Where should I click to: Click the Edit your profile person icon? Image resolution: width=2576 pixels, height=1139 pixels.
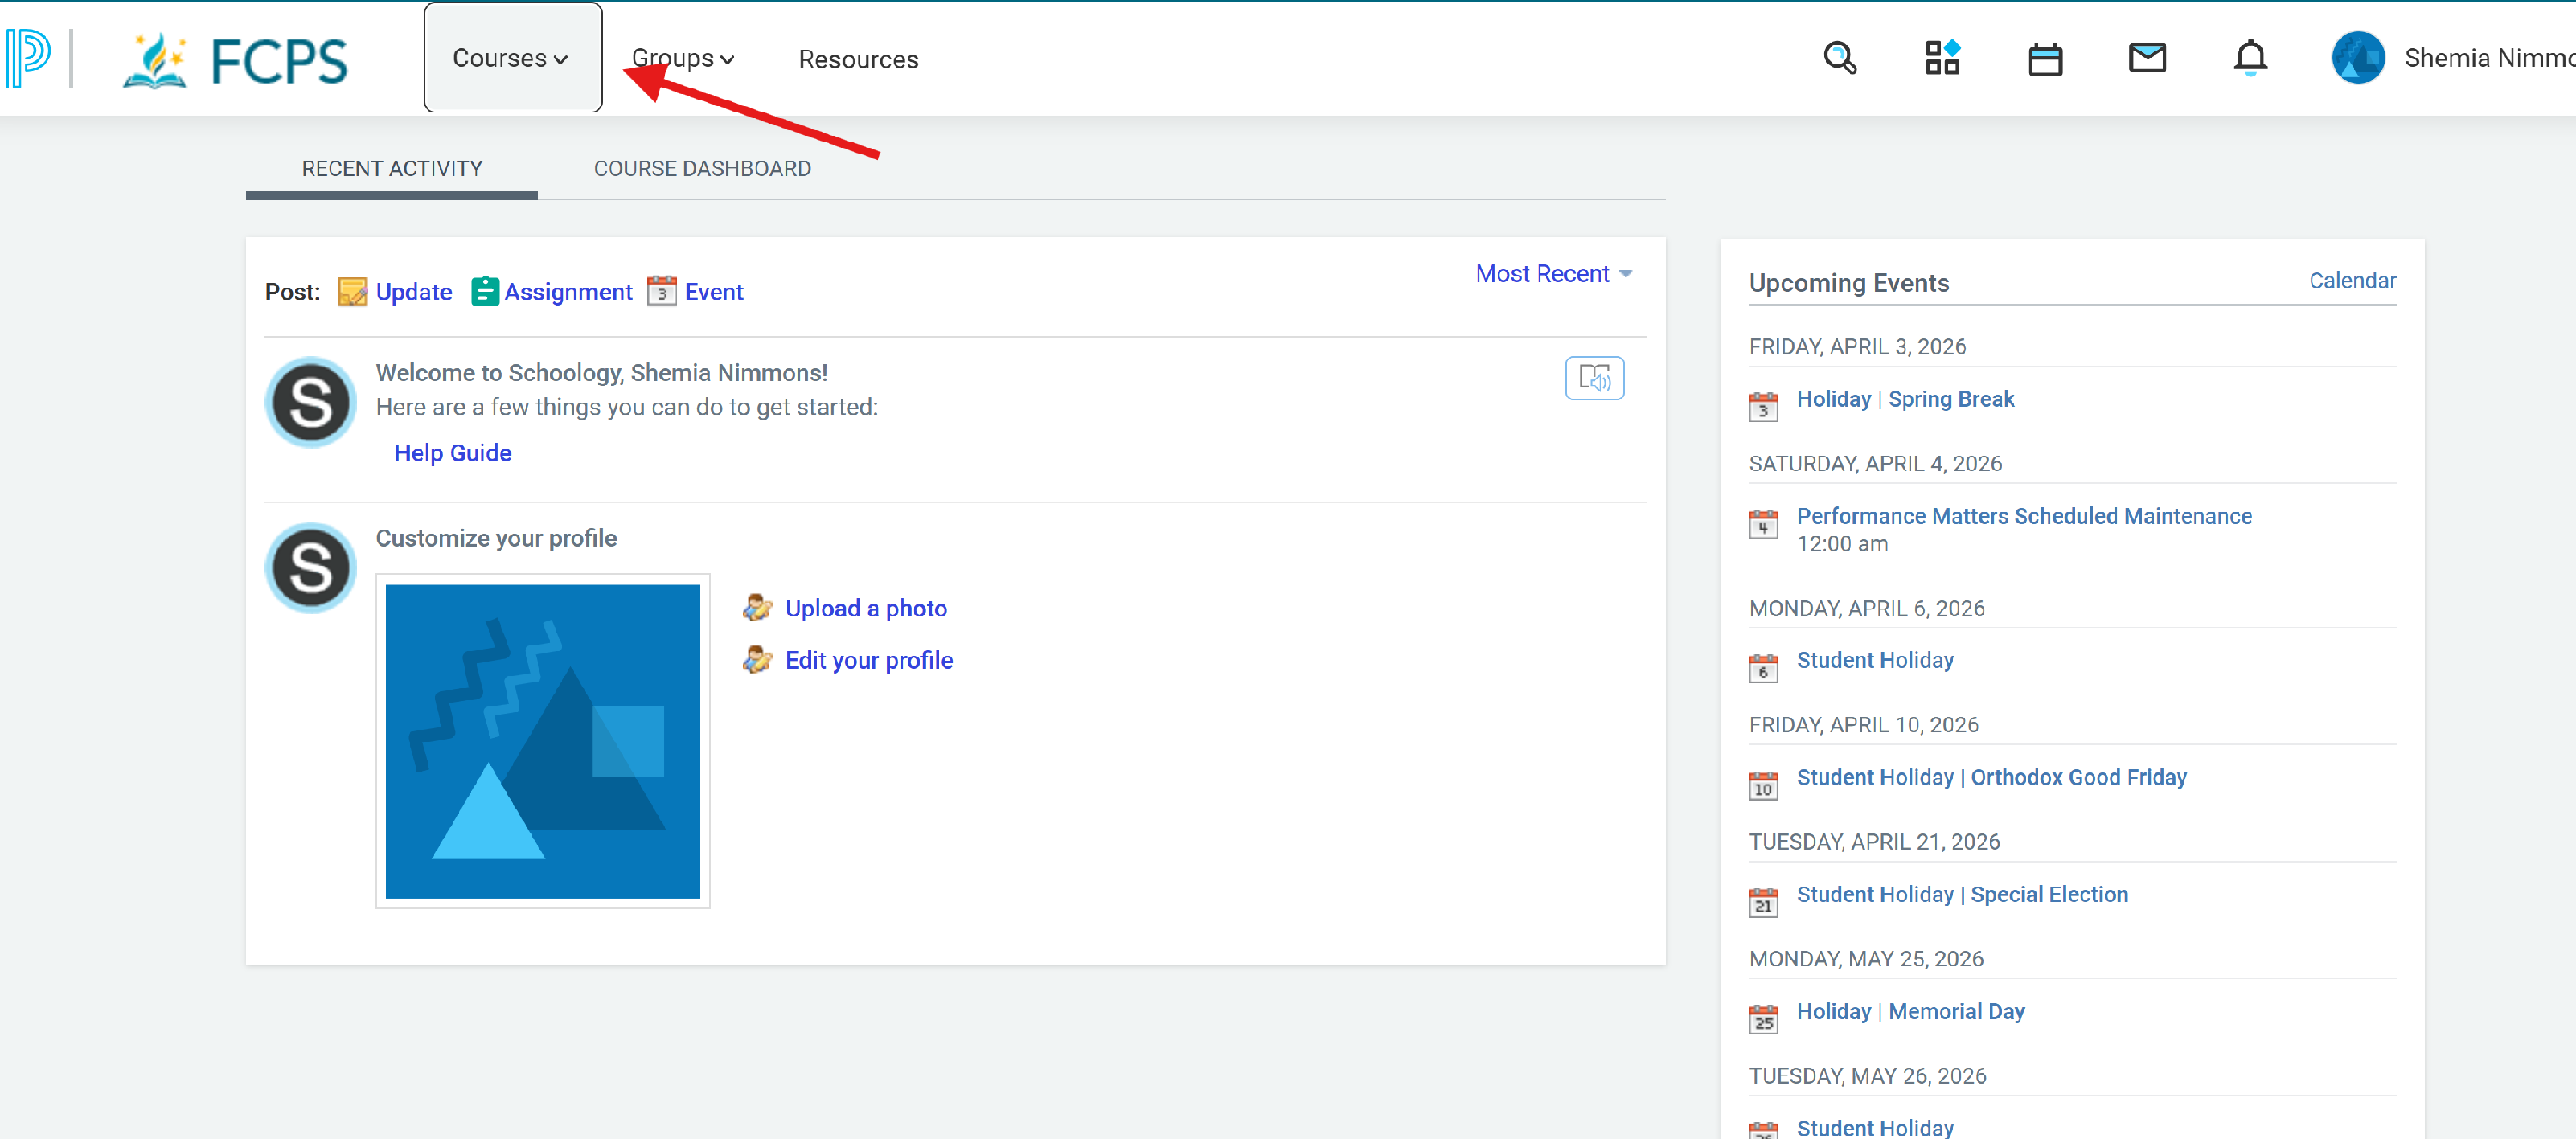[757, 659]
